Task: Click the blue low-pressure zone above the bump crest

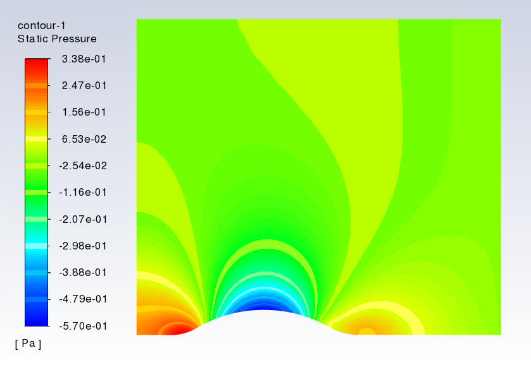Action: click(x=266, y=304)
